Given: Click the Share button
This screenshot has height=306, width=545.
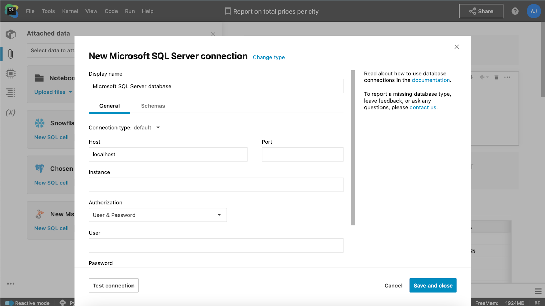Looking at the screenshot, I should [x=481, y=11].
